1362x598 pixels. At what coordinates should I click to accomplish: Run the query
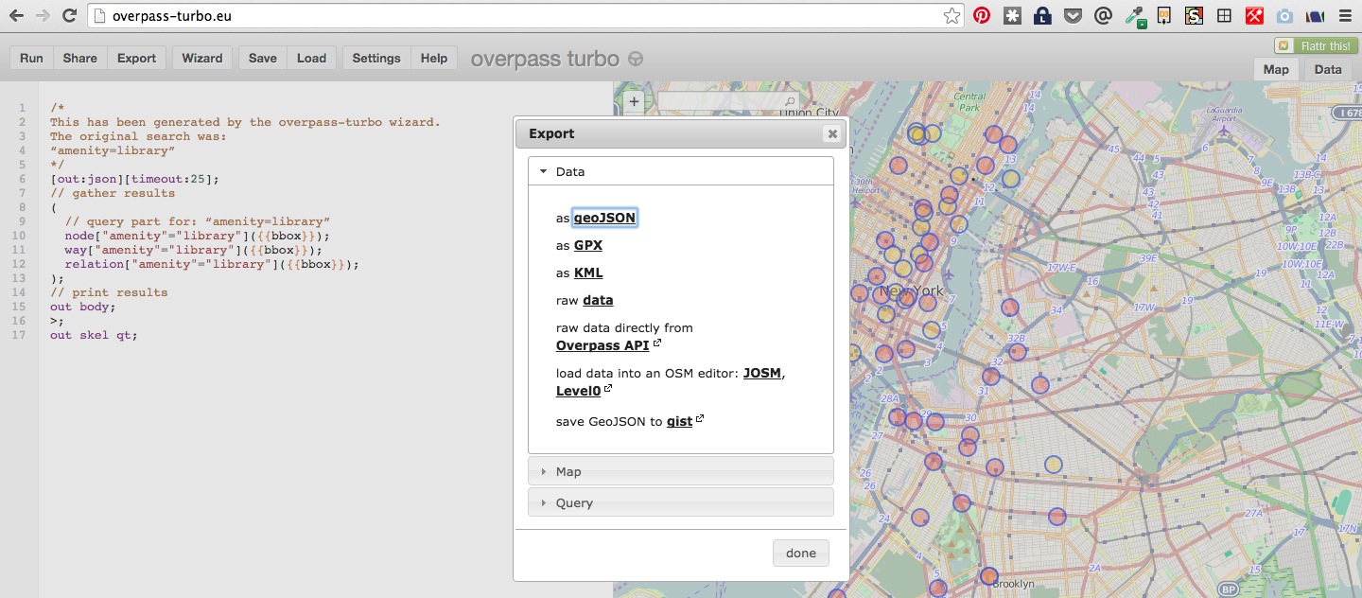click(x=31, y=58)
